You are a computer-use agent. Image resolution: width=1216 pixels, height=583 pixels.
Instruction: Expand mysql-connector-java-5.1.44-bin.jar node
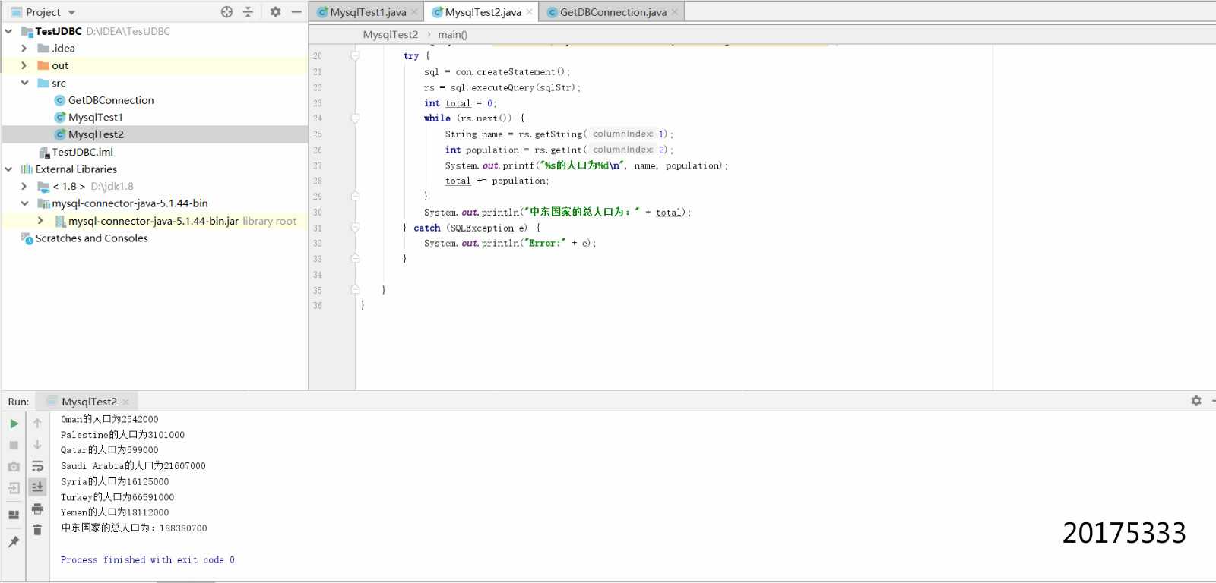pyautogui.click(x=40, y=221)
